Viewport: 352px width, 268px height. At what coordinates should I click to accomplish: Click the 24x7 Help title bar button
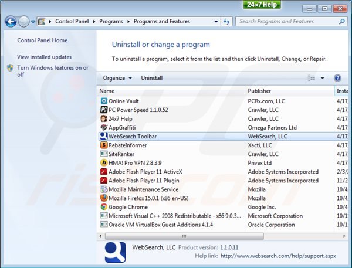(262, 5)
